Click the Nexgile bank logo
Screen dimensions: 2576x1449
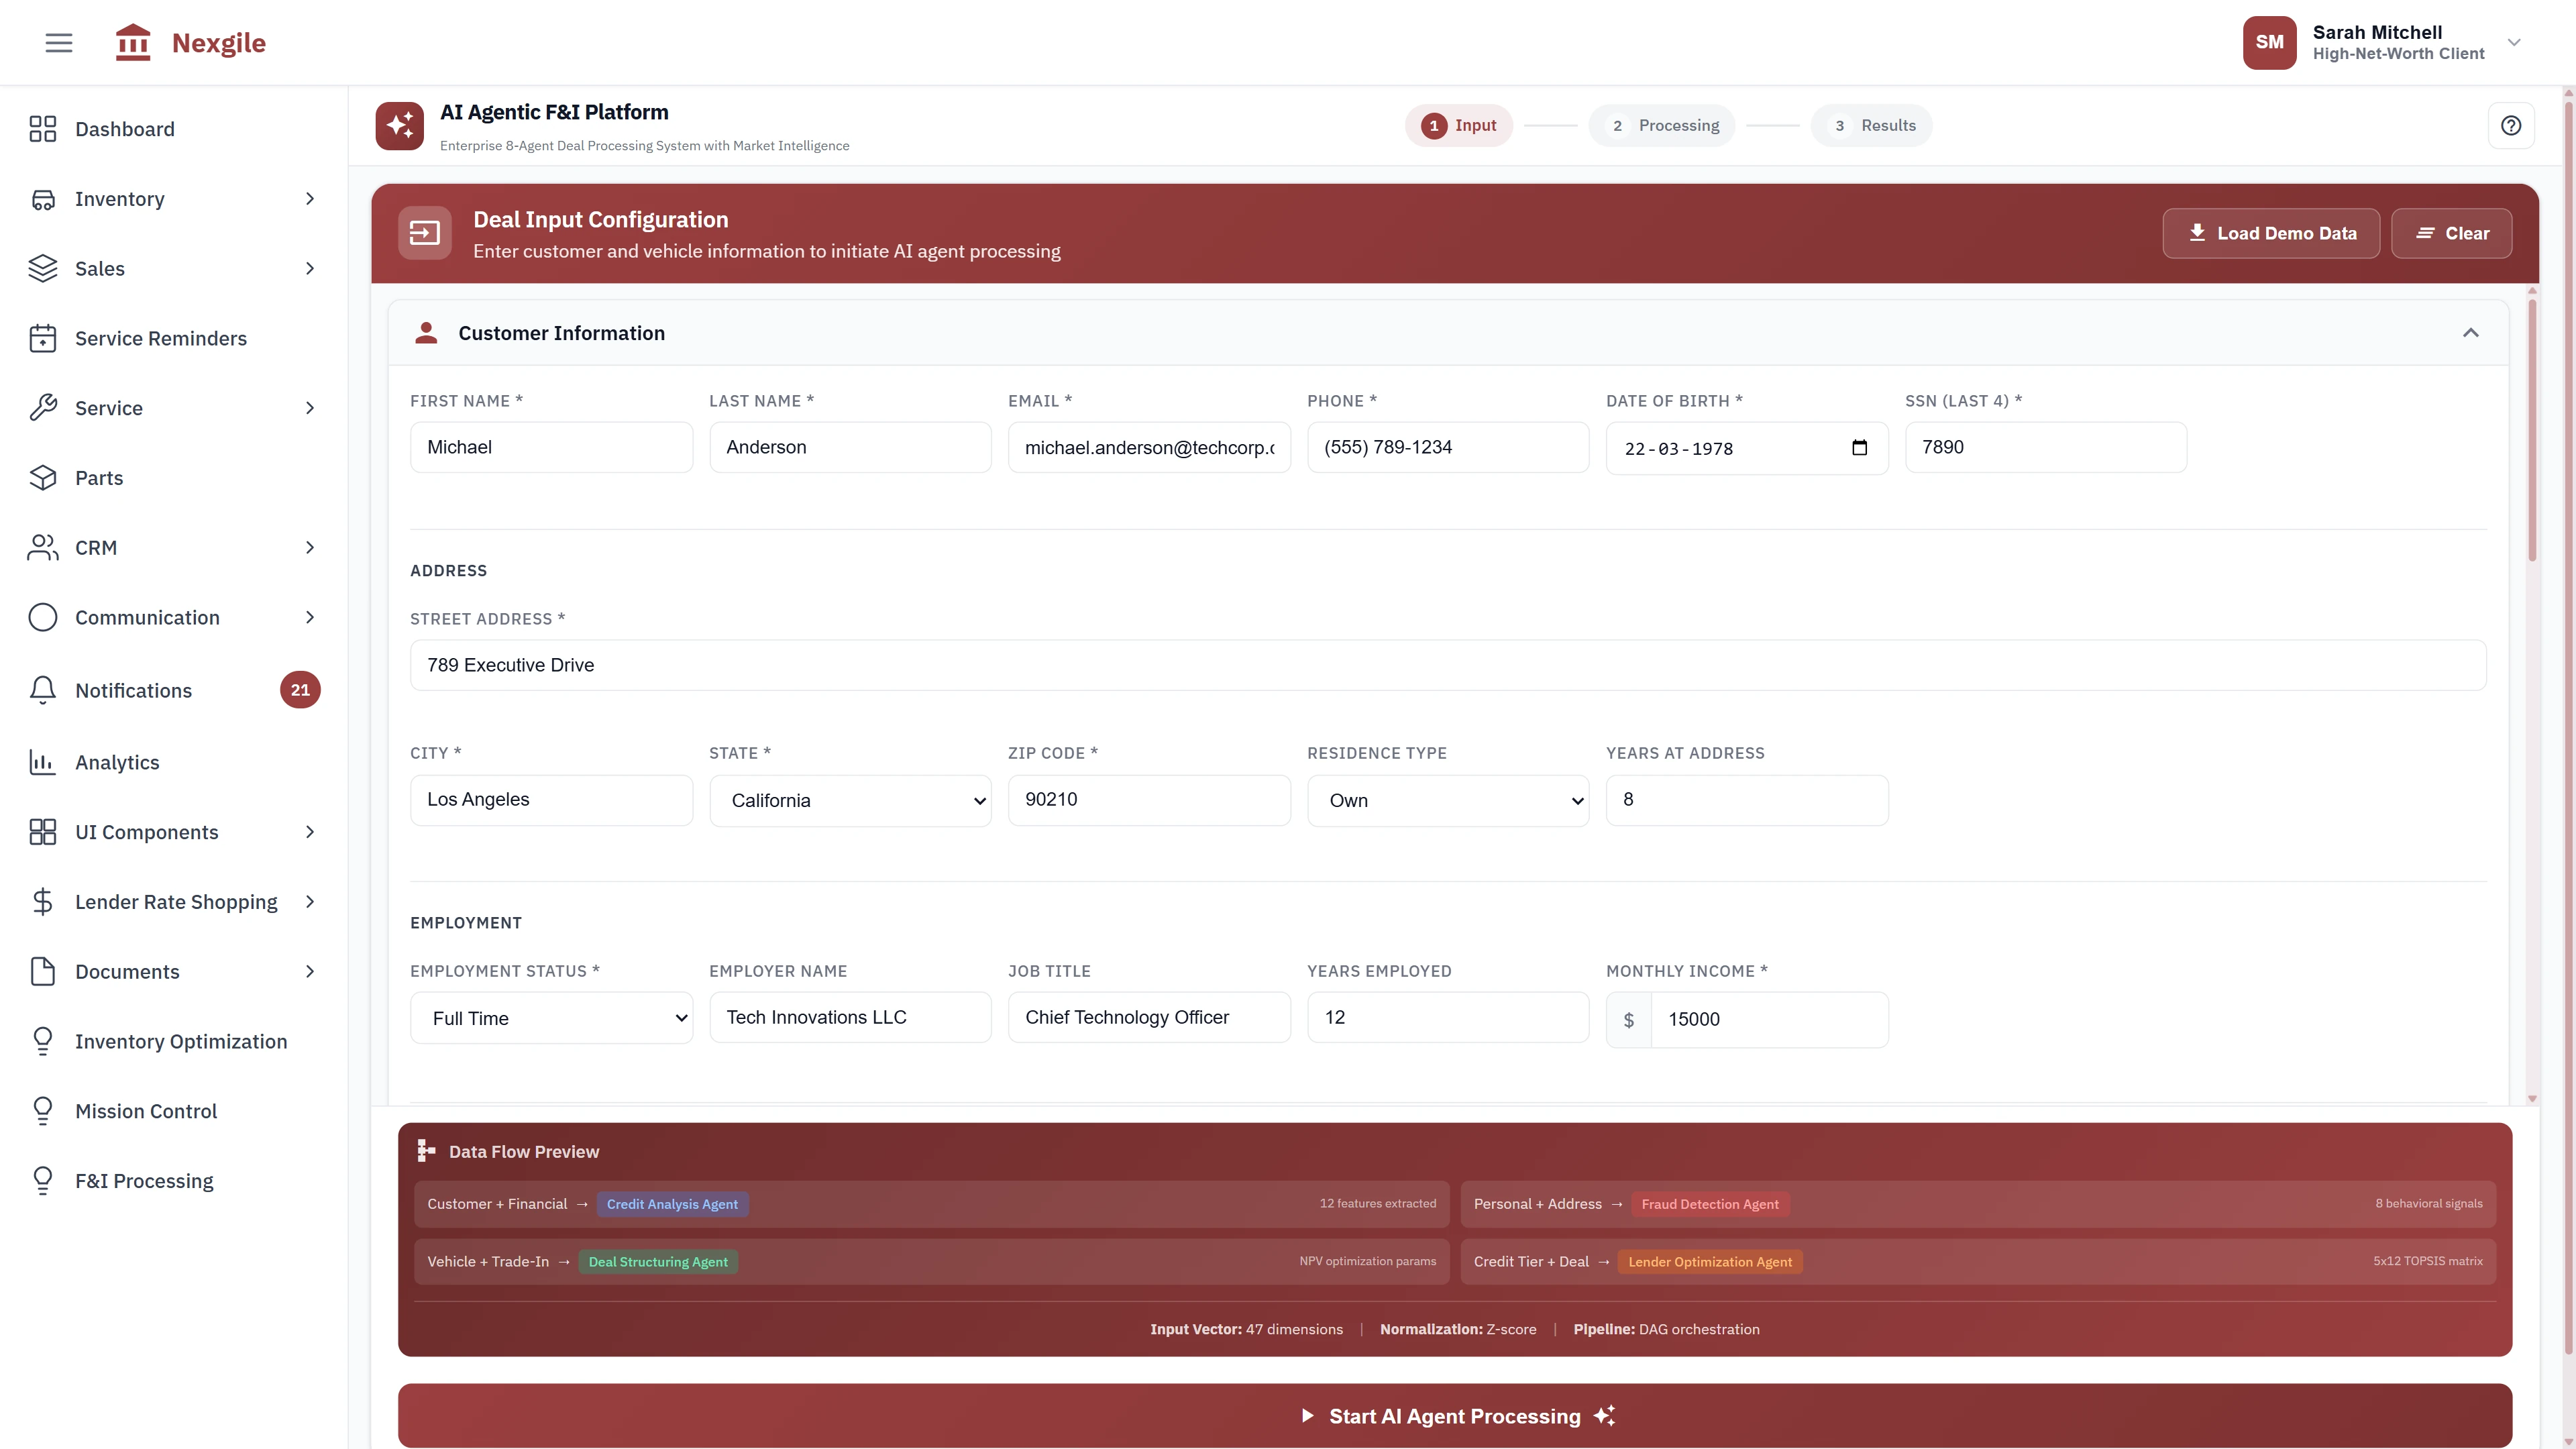[x=133, y=42]
